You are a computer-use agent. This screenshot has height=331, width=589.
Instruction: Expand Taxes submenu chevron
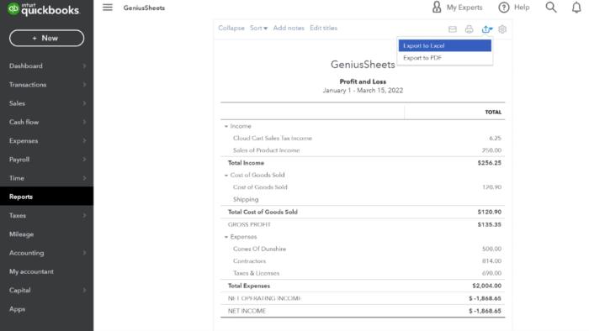[x=84, y=216]
